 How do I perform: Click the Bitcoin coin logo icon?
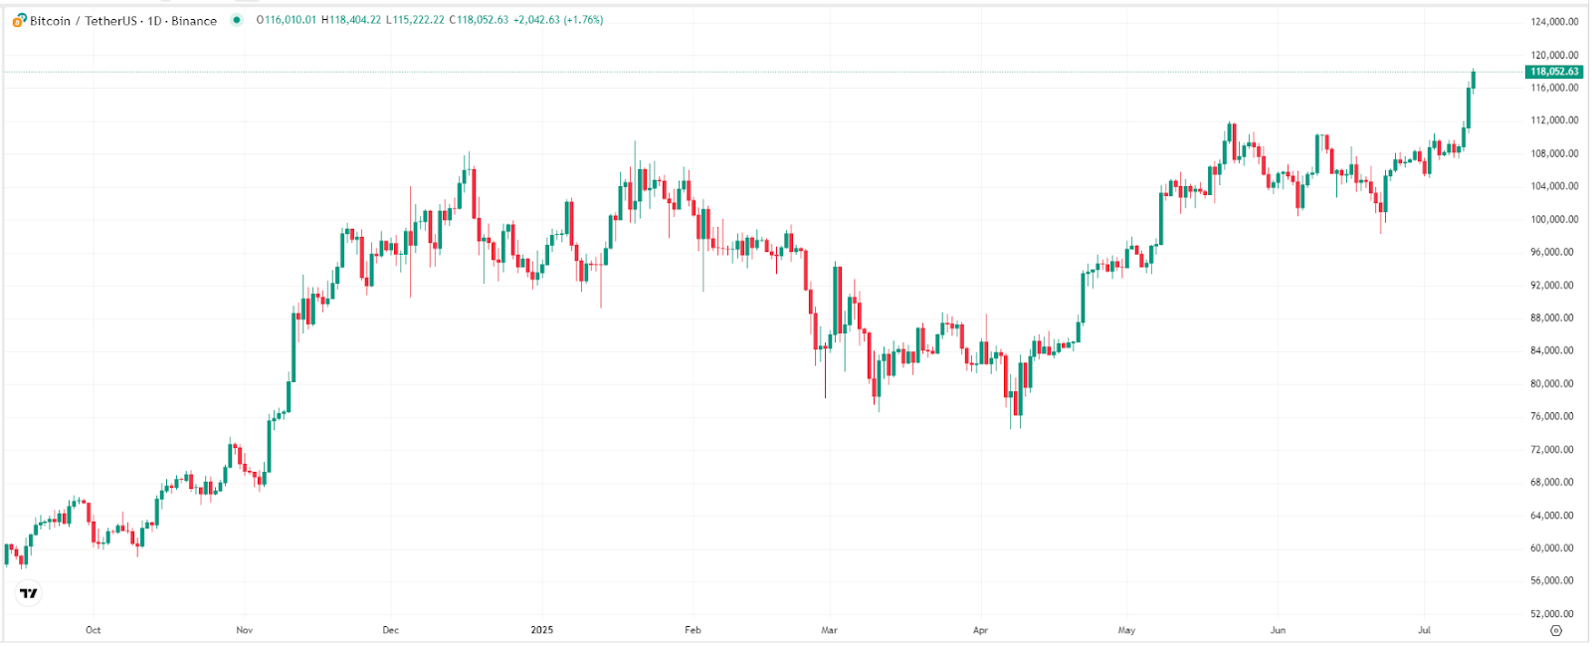point(19,19)
